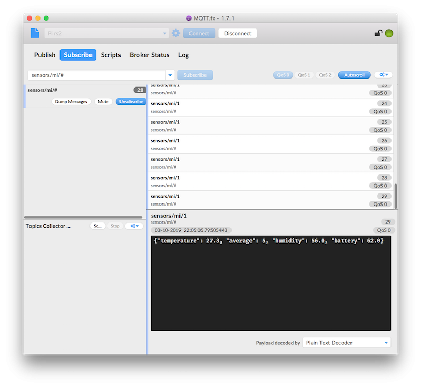This screenshot has height=388, width=421.
Task: Mute the sensors/mi/# subscription
Action: (103, 102)
